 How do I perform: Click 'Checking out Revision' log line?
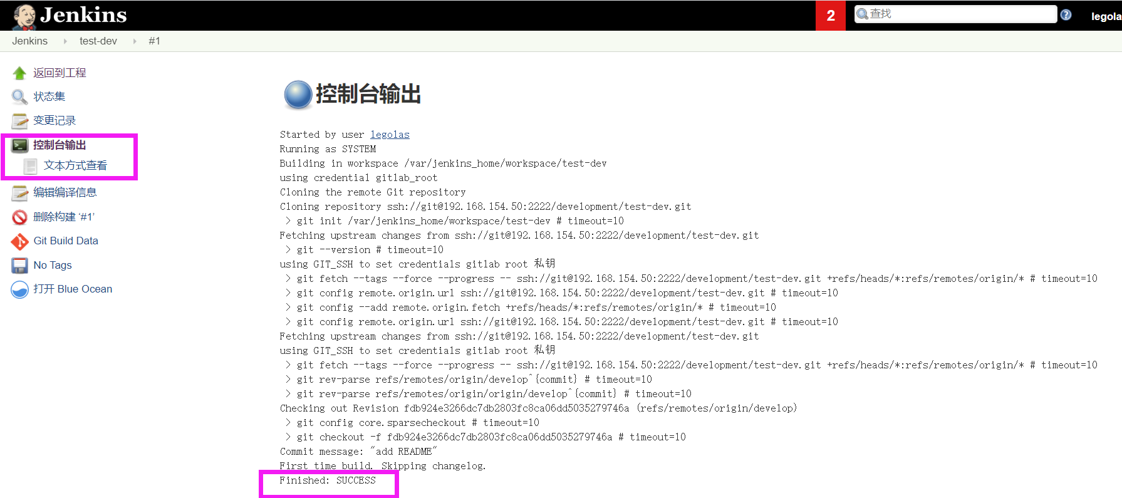click(x=538, y=408)
